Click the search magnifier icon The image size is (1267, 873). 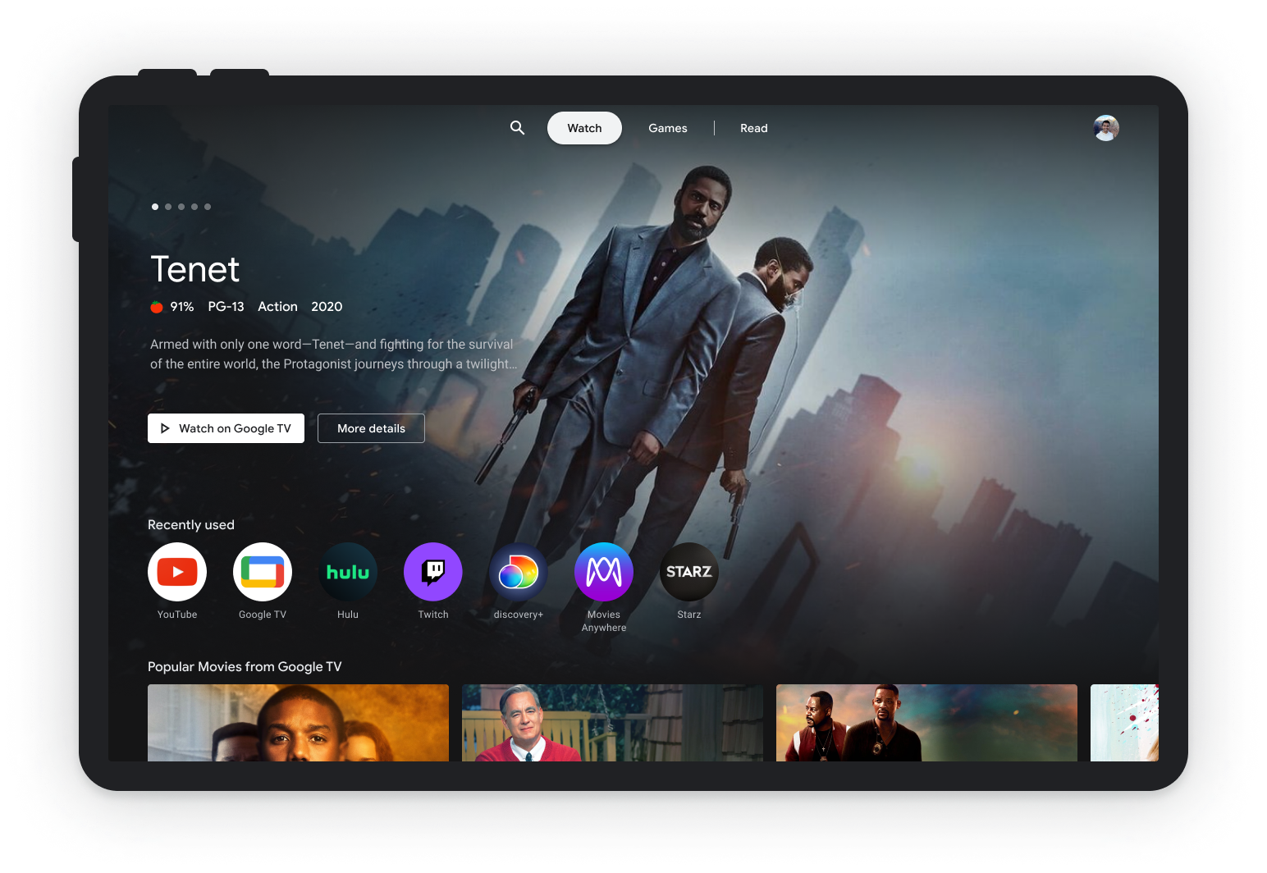517,128
